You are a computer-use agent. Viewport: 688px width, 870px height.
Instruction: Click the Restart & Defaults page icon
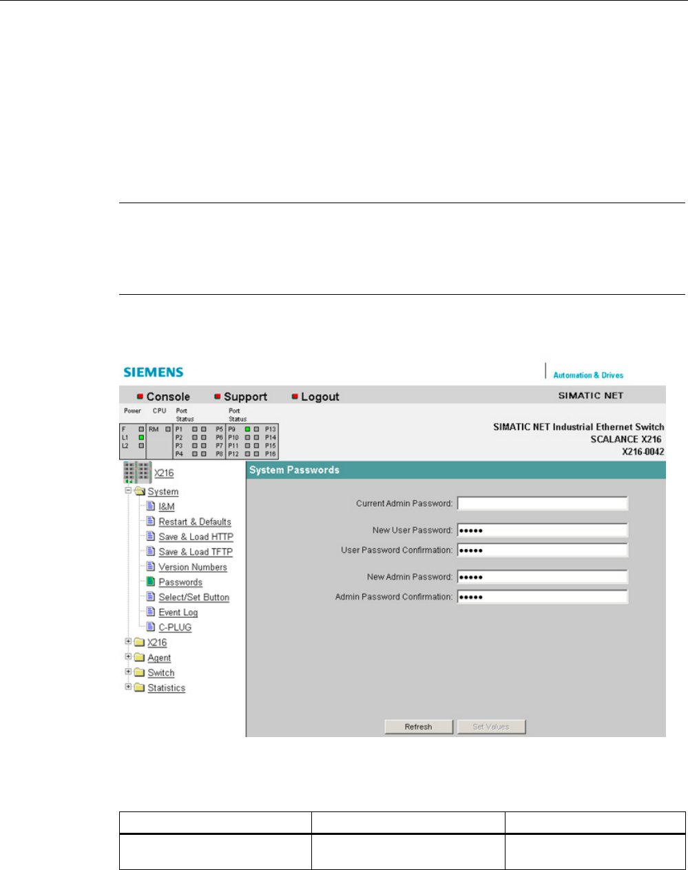151,521
